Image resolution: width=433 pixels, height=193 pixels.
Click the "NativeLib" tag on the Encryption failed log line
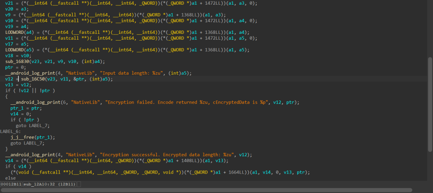[x=86, y=102]
